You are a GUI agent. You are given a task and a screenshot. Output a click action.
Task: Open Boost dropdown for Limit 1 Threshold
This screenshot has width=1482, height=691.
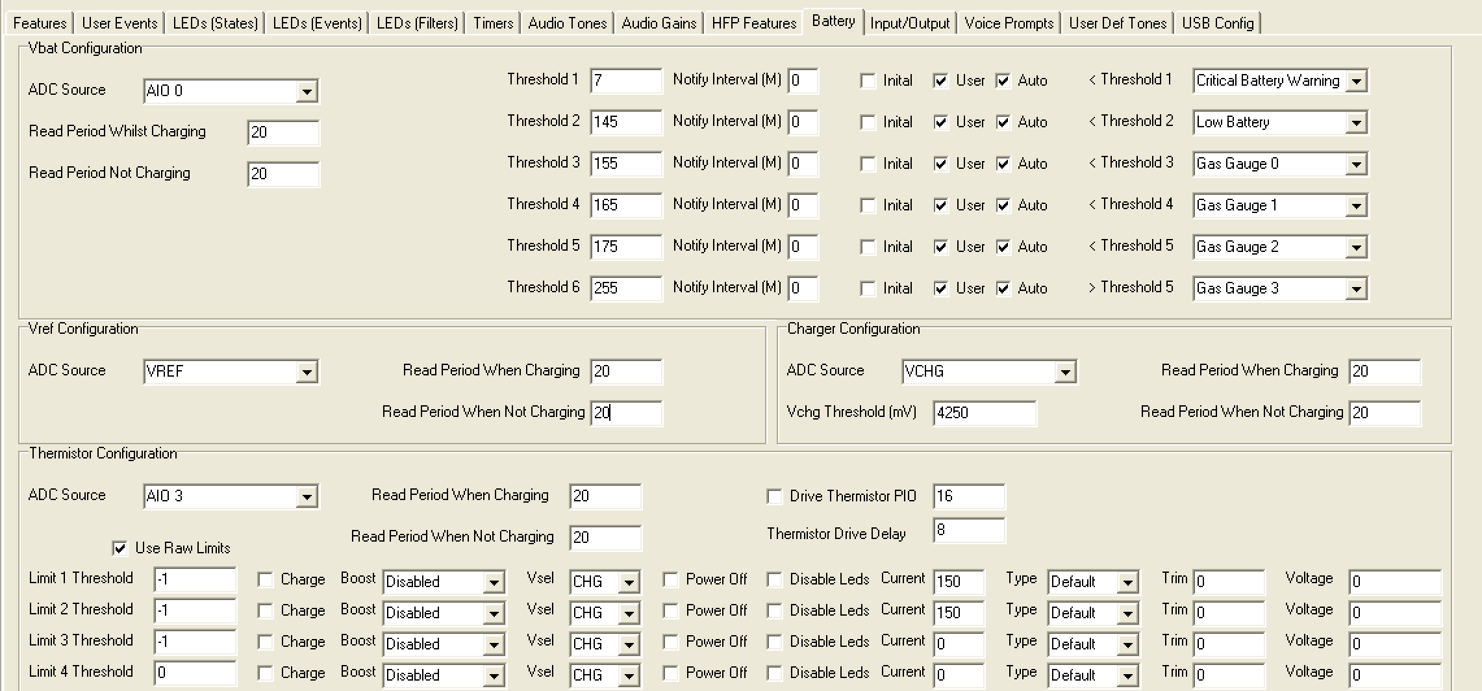coord(494,582)
